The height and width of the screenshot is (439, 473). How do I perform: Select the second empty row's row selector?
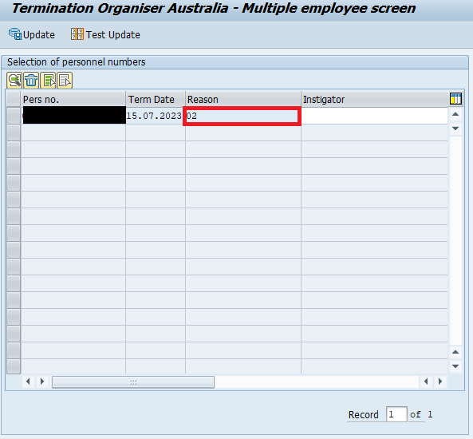point(14,132)
